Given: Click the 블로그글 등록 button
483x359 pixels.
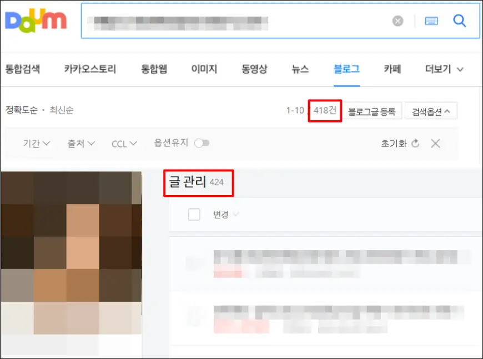Looking at the screenshot, I should (x=371, y=111).
